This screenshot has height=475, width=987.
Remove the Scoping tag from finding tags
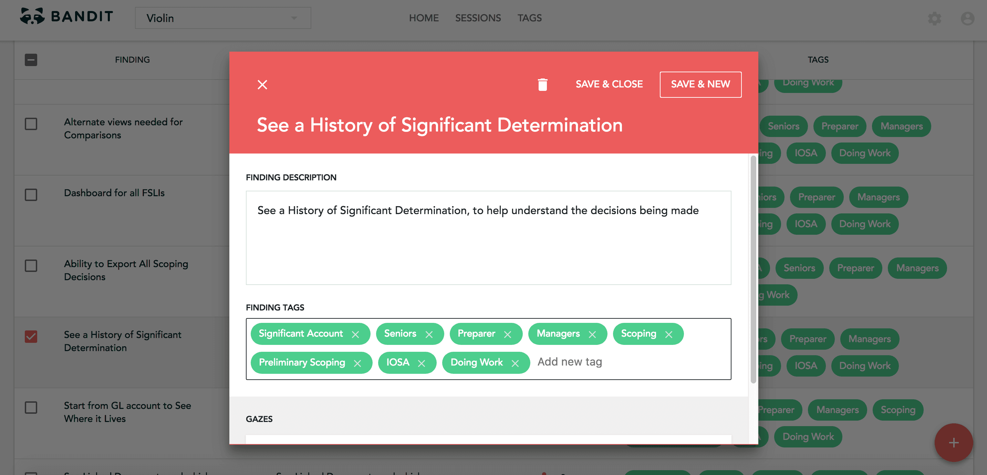tap(669, 335)
